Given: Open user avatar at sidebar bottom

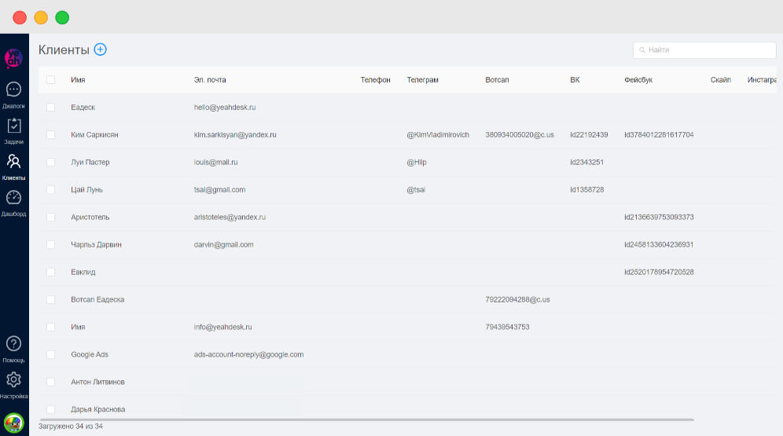Looking at the screenshot, I should click(13, 422).
